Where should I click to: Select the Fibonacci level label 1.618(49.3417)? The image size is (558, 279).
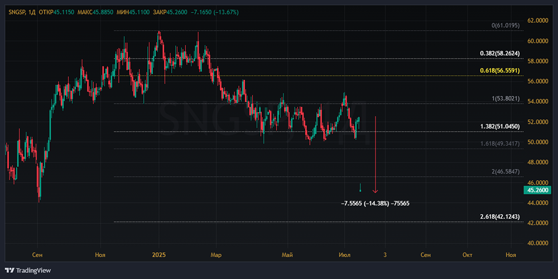click(x=499, y=143)
